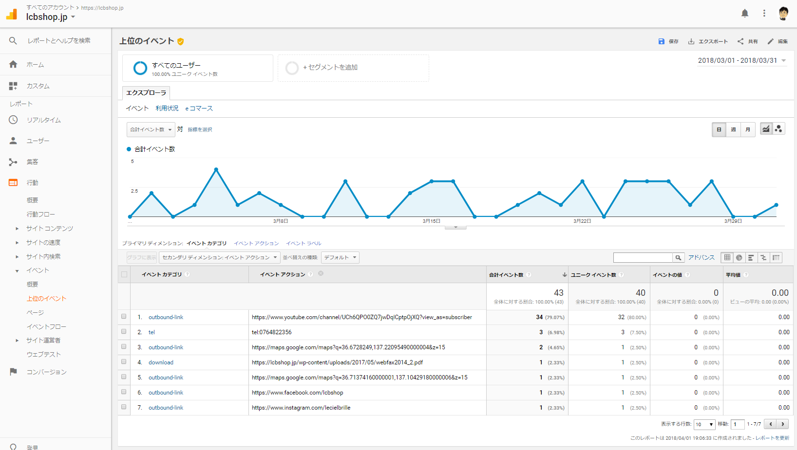Switch to the 週 weekly view
The height and width of the screenshot is (450, 797).
click(733, 129)
